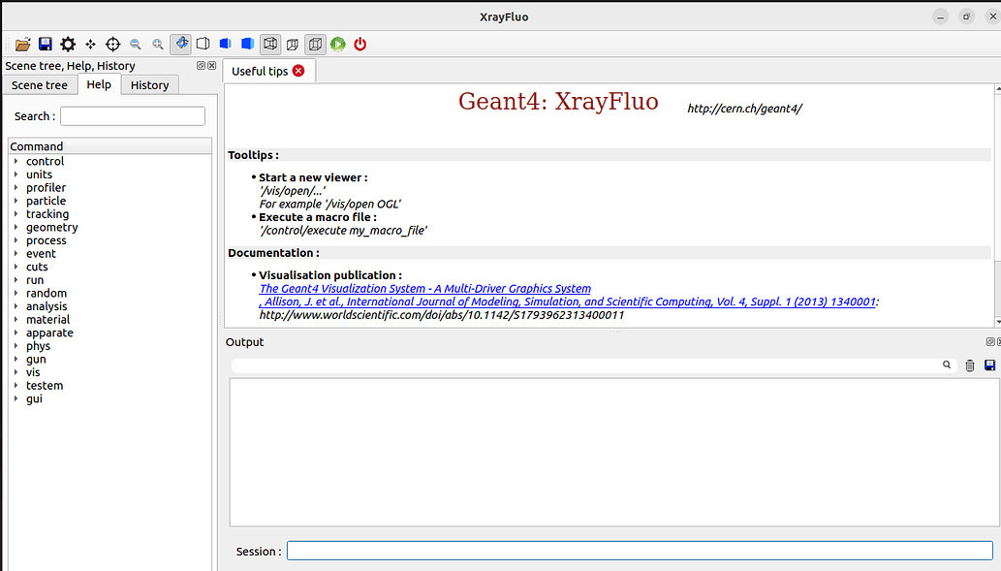Switch to perspective projection icon

[293, 44]
